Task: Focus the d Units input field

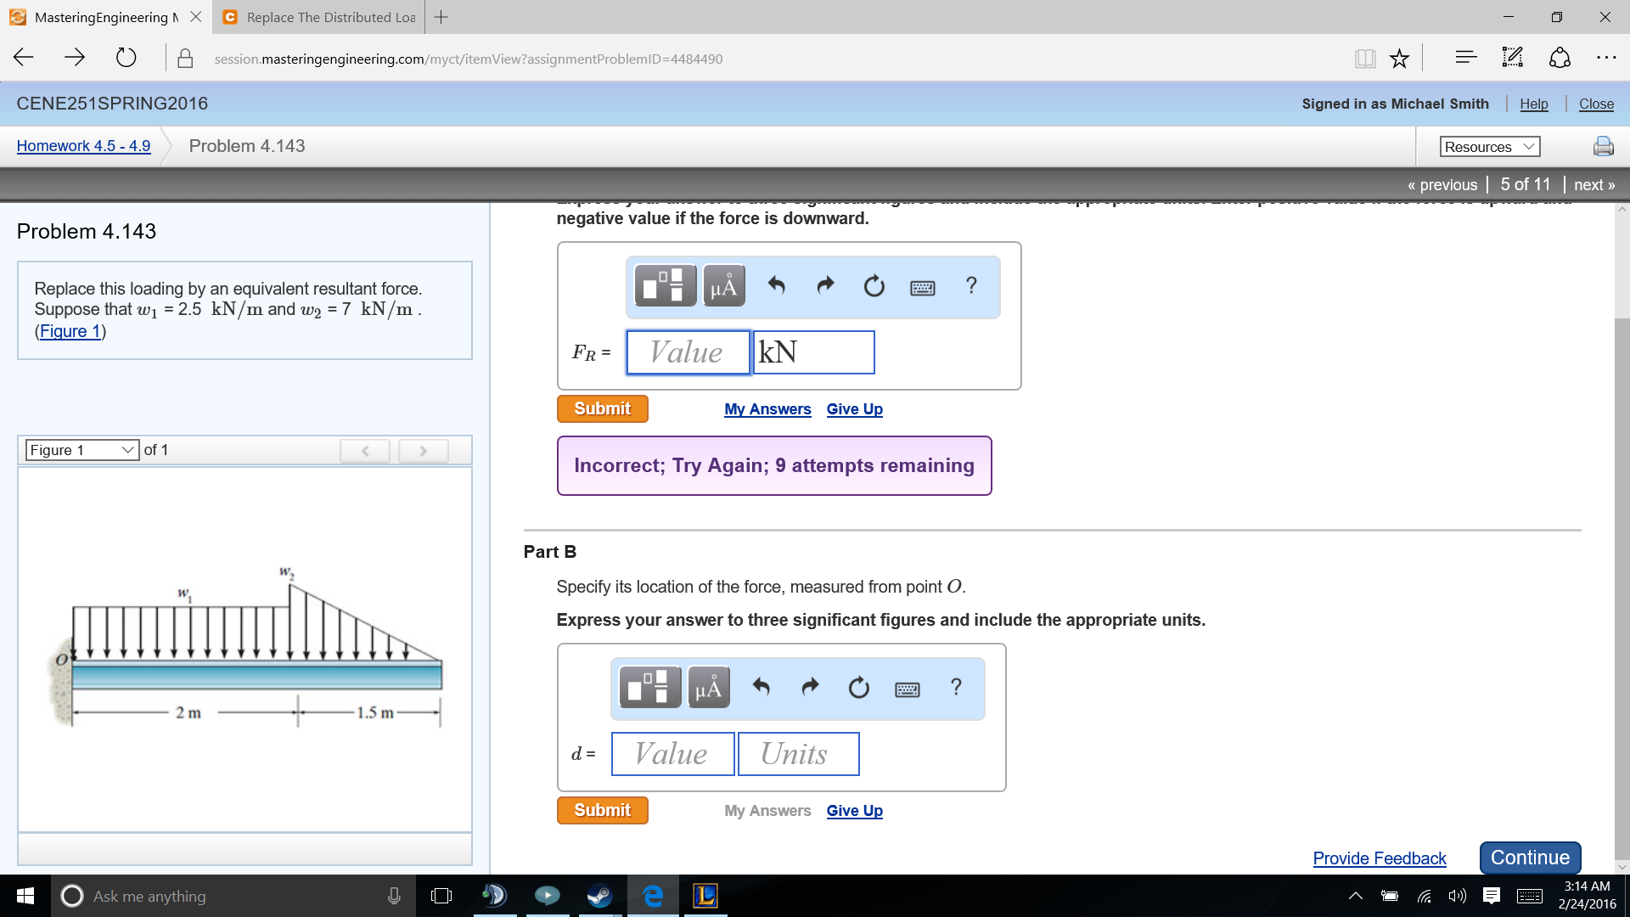Action: [798, 754]
